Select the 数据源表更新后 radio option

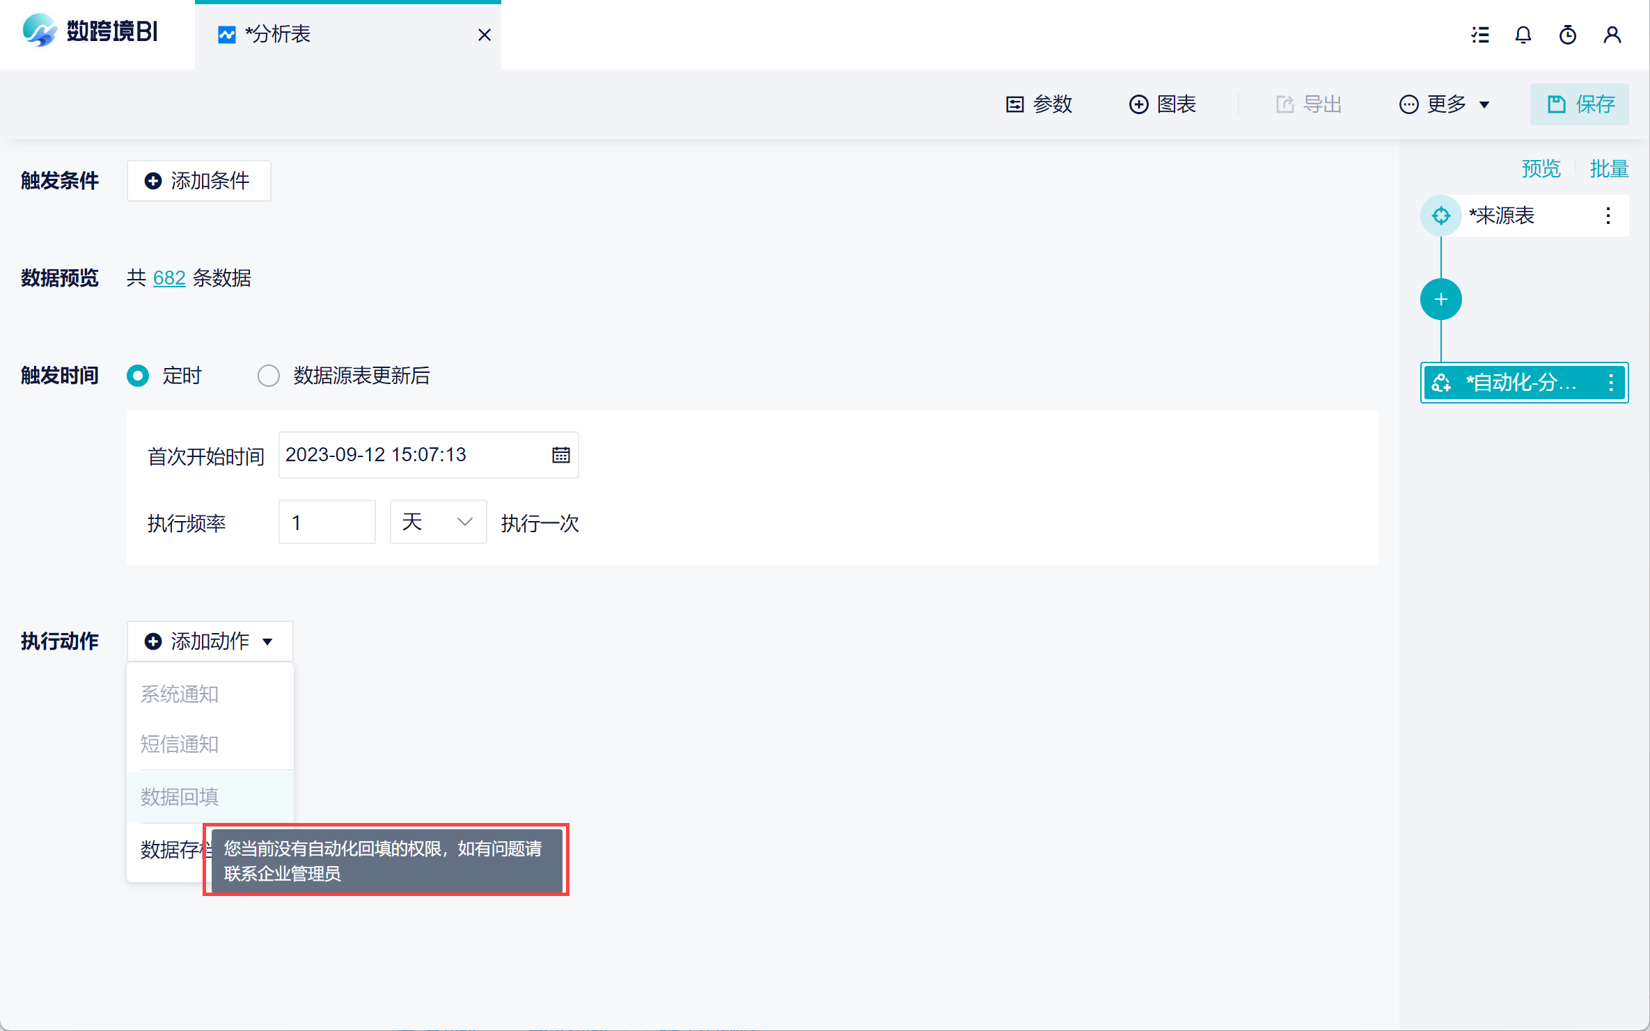[x=269, y=376]
